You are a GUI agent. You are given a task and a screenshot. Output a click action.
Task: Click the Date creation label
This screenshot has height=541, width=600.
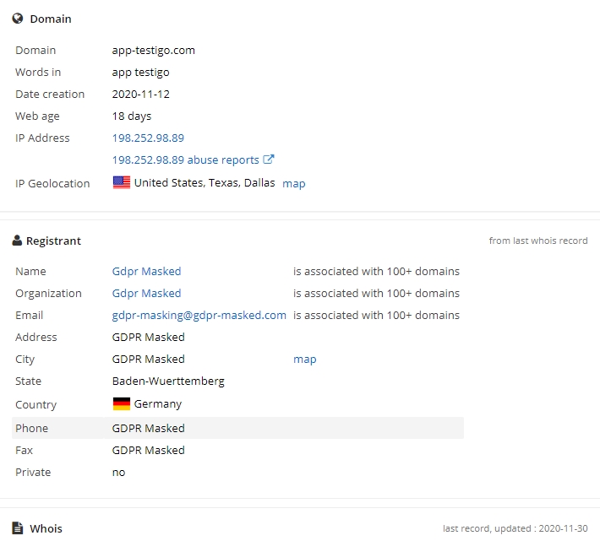(50, 94)
